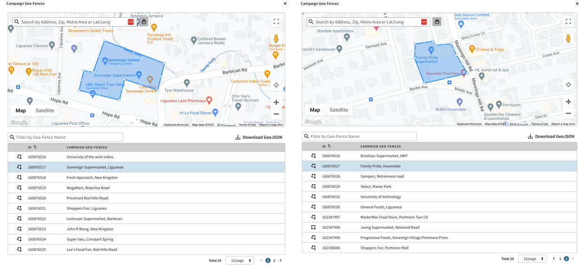
Task: Center right map on my location
Action: 568,85
